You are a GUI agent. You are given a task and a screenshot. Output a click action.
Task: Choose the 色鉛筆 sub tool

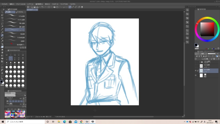pos(15,34)
